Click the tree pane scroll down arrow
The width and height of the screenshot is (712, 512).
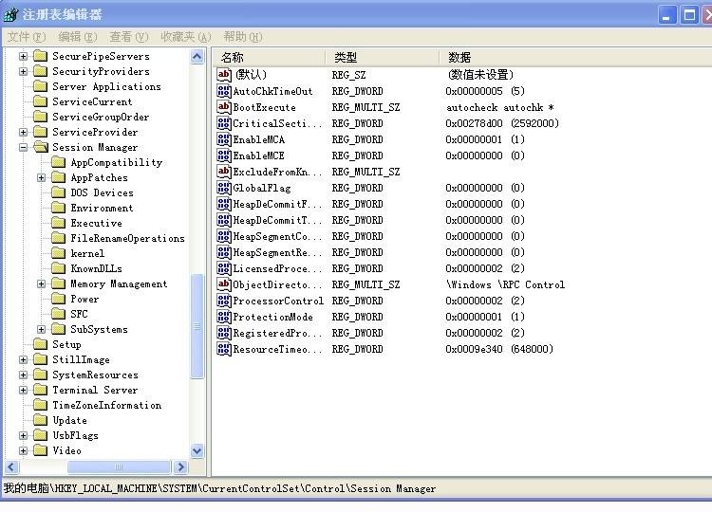click(197, 450)
